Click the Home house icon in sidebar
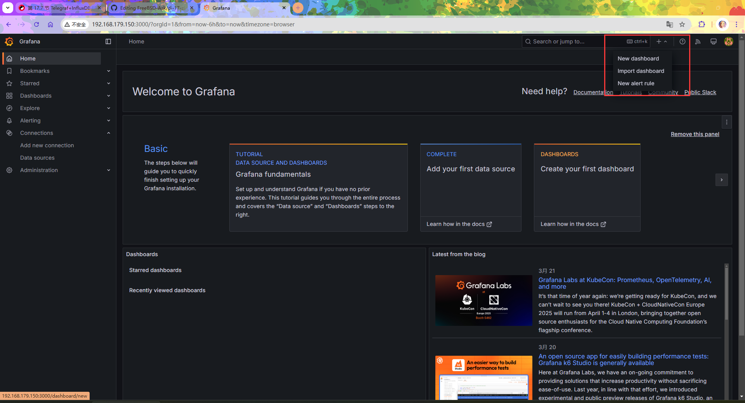745x403 pixels. [9, 59]
